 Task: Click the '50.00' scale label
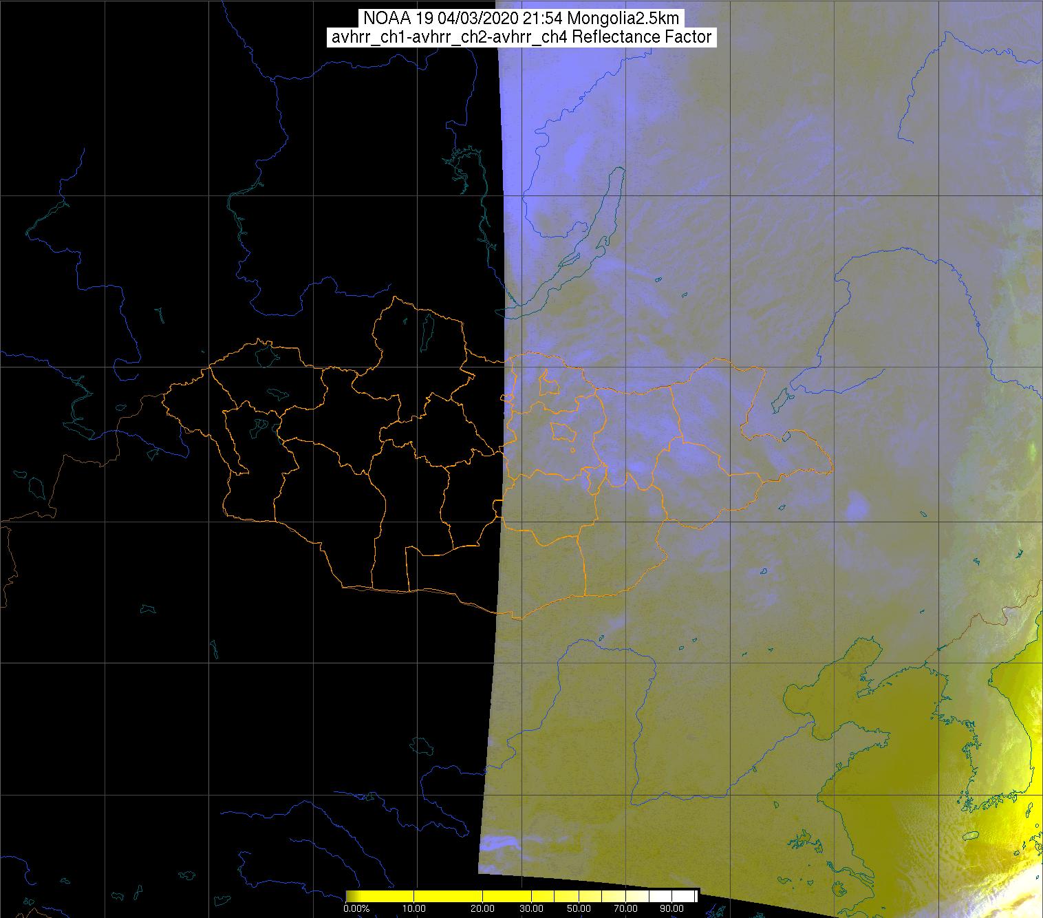[578, 910]
